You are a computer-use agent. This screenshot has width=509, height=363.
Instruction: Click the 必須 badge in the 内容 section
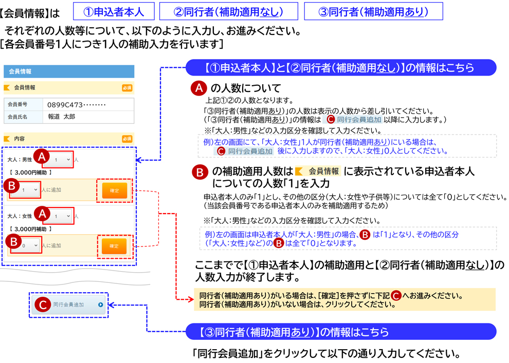point(128,138)
